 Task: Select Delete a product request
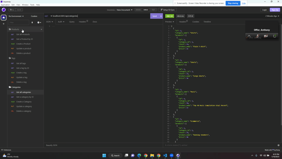click(23, 53)
